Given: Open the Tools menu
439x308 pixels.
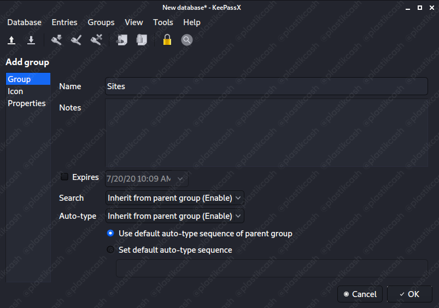Looking at the screenshot, I should pyautogui.click(x=163, y=22).
